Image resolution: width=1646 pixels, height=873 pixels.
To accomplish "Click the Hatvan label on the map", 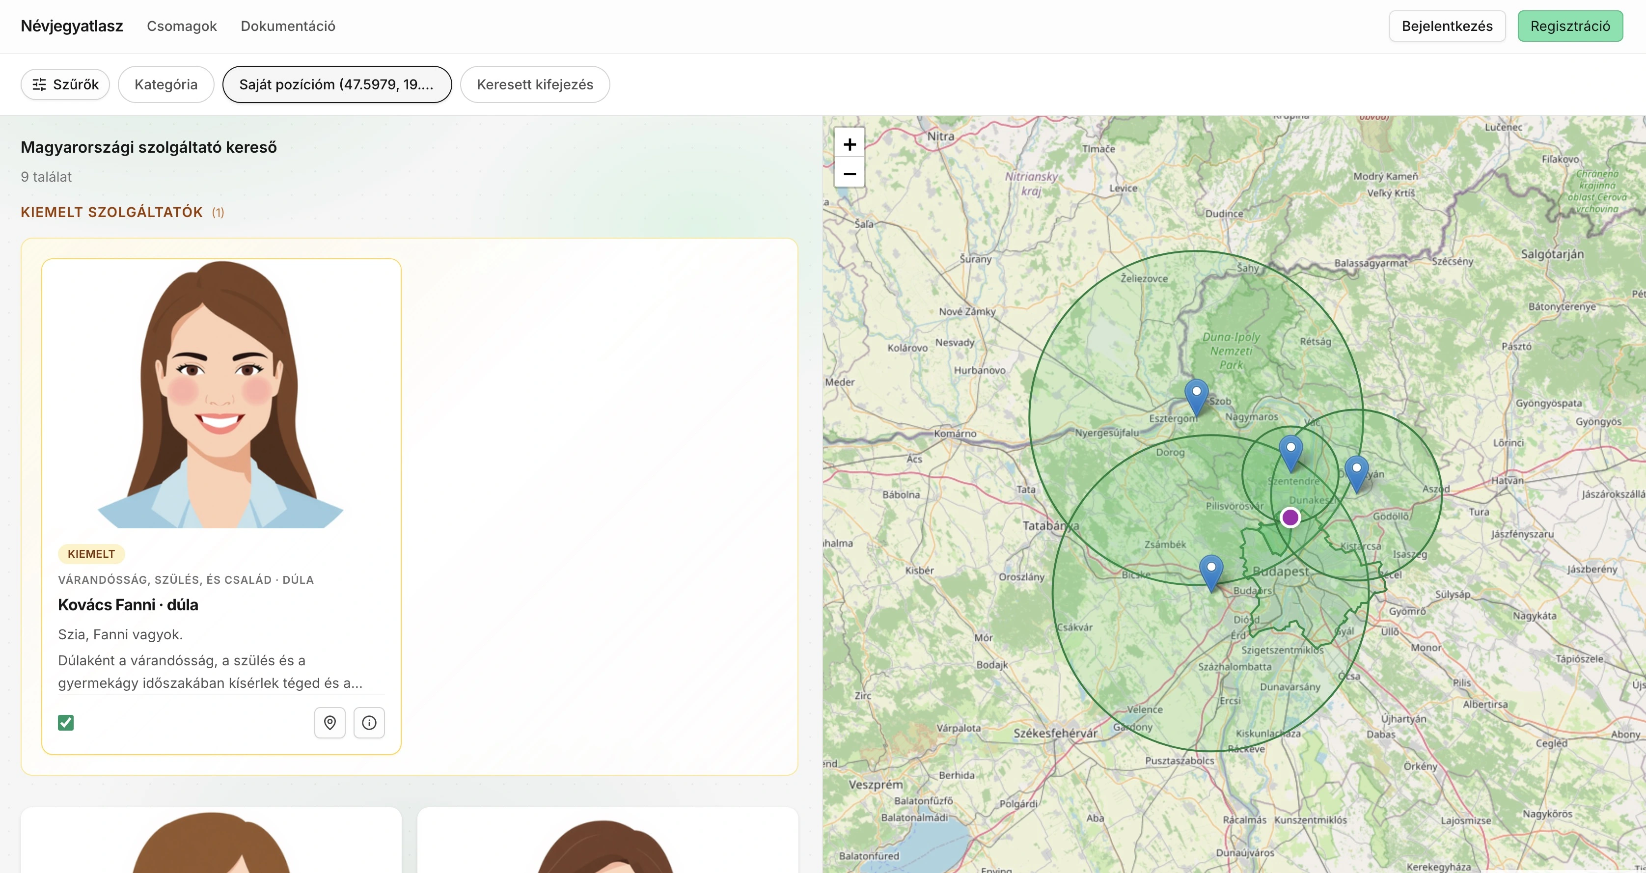I will pos(1508,480).
